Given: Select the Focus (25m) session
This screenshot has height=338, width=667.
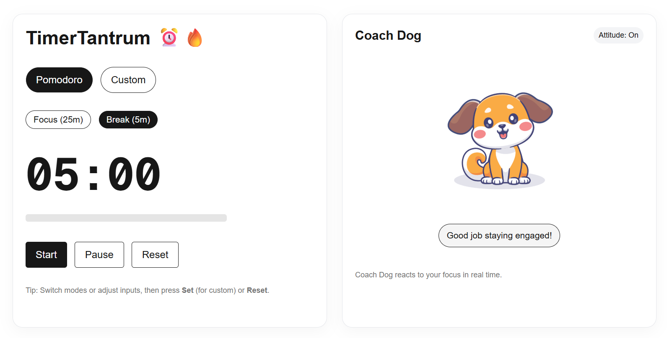Looking at the screenshot, I should click(58, 120).
